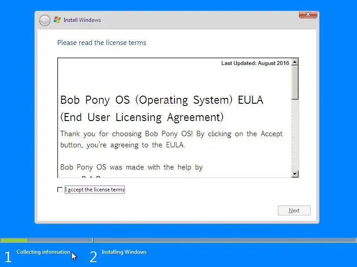
Task: Check the 'I accept the license terms' box
Action: pyautogui.click(x=60, y=190)
